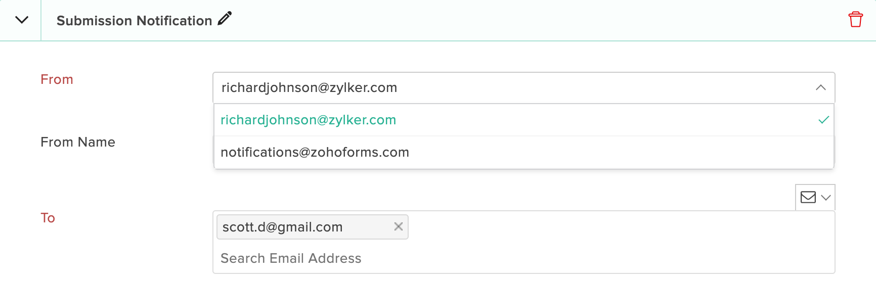Screen dimensions: 876x281
Task: Remove scott.d@gmail.com using the X icon
Action: pos(398,226)
